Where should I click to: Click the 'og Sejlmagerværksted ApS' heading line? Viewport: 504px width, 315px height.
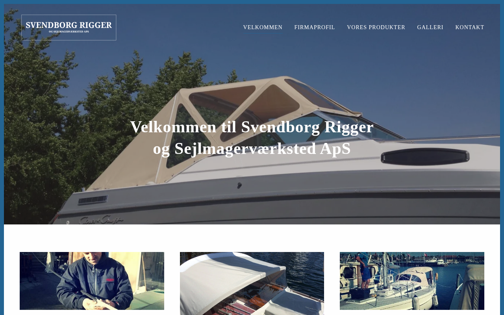[252, 148]
